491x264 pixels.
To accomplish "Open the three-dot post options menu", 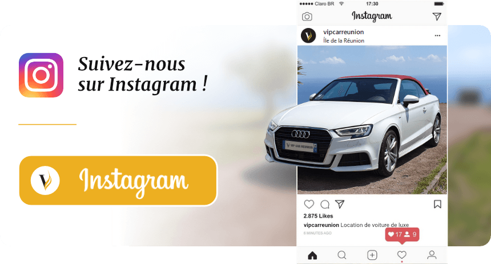I will click(x=437, y=36).
